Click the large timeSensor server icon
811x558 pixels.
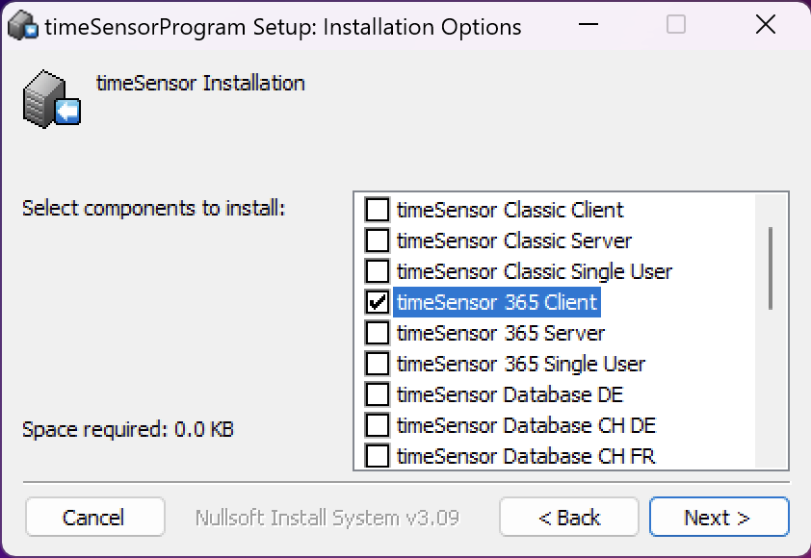[x=52, y=99]
